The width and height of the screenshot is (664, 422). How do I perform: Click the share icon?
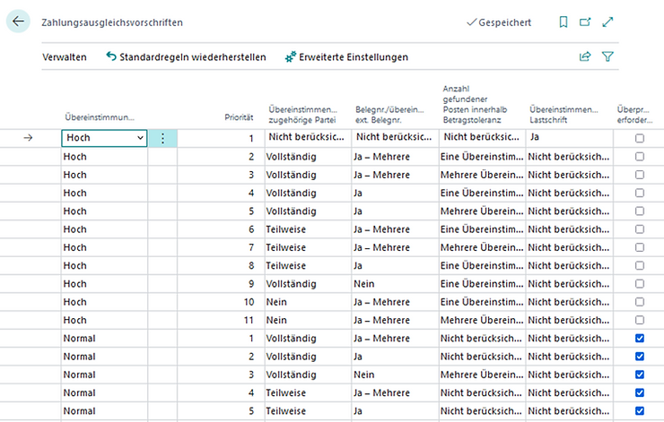(585, 56)
